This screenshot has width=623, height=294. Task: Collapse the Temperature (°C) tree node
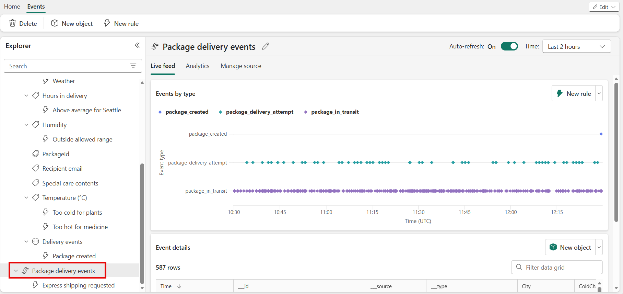[26, 197]
